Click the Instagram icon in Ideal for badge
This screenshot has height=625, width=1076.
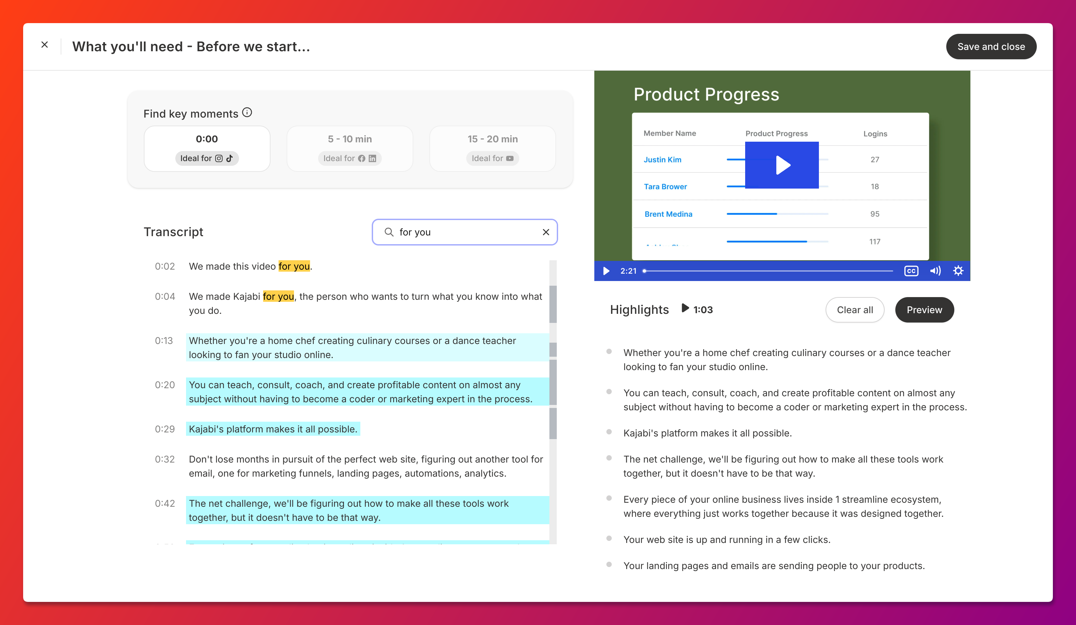[219, 158]
